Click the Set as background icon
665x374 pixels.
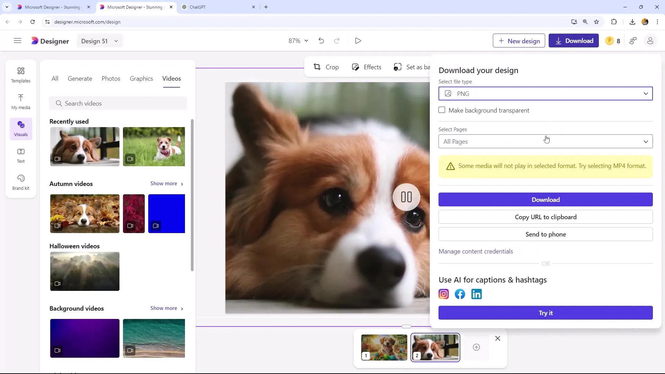[397, 67]
